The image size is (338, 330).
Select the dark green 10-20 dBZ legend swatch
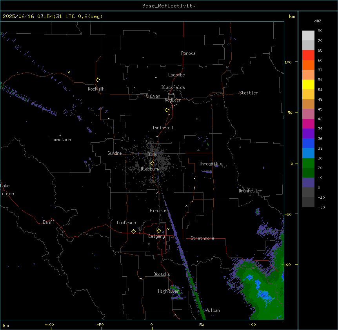(308, 173)
